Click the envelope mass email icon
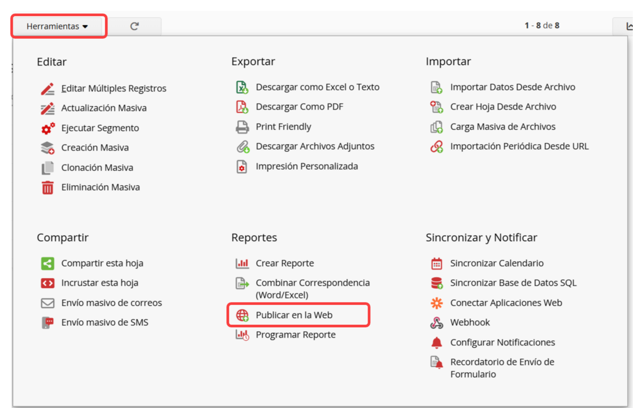This screenshot has width=633, height=408. 48,303
